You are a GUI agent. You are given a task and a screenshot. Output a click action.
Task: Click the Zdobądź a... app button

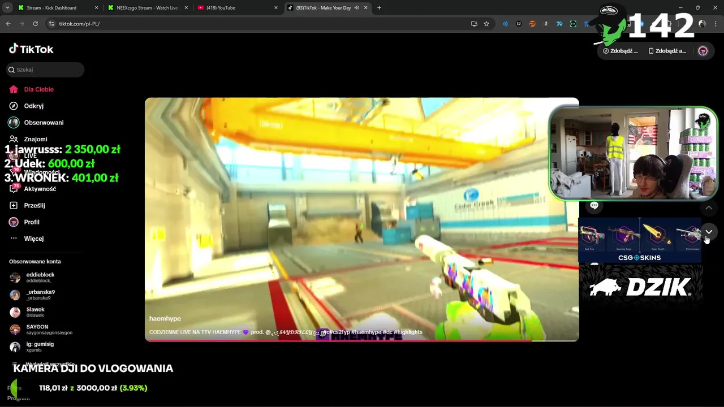click(x=667, y=51)
